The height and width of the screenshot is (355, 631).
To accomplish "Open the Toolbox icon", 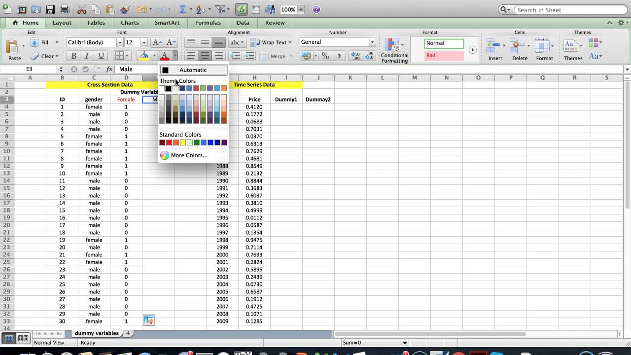I will (256, 9).
